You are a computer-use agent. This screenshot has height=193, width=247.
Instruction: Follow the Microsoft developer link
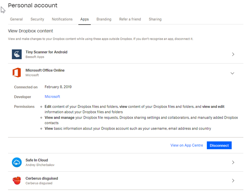[52, 97]
